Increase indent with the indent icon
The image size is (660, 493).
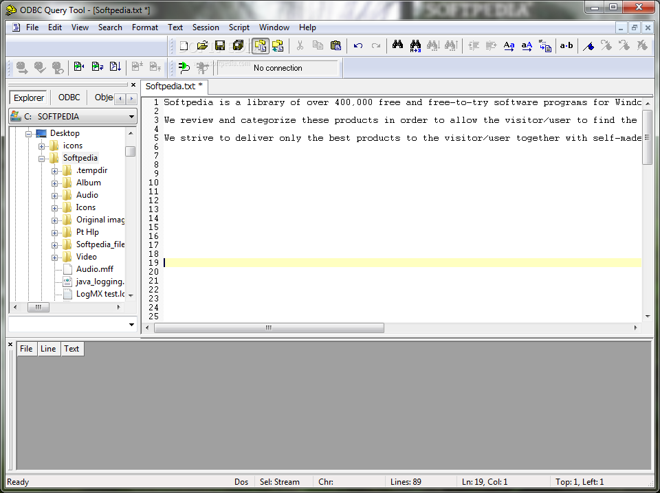[474, 45]
